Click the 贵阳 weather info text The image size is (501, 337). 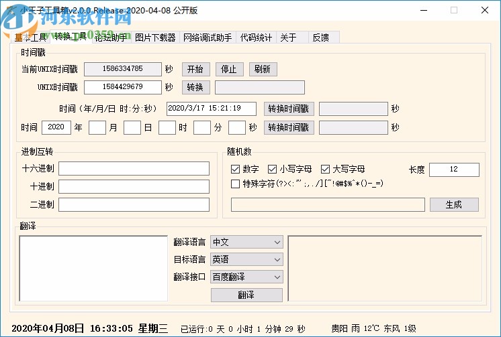tap(373, 328)
